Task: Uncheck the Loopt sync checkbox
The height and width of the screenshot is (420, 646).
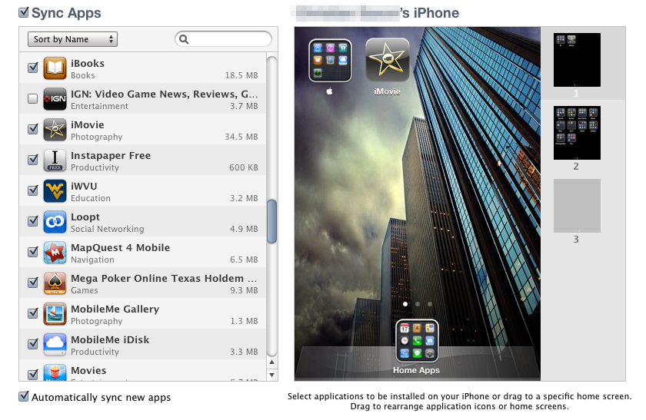Action: click(33, 221)
